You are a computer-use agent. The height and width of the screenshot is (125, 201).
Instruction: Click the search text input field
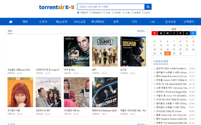[x=111, y=7]
